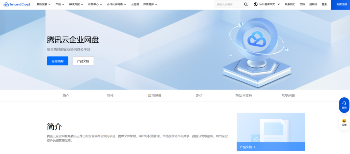The width and height of the screenshot is (350, 154).
Task: Go to the 常见问题 tab
Action: (x=288, y=96)
